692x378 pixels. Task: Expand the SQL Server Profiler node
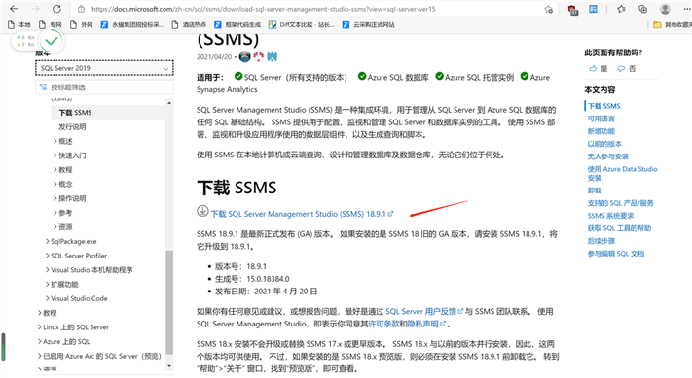76,256
